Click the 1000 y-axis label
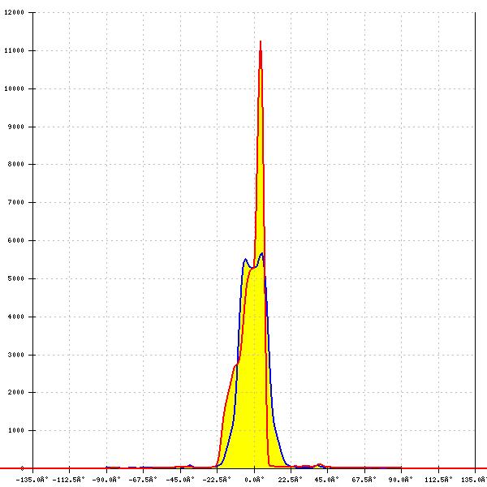The image size is (487, 487). (x=16, y=430)
